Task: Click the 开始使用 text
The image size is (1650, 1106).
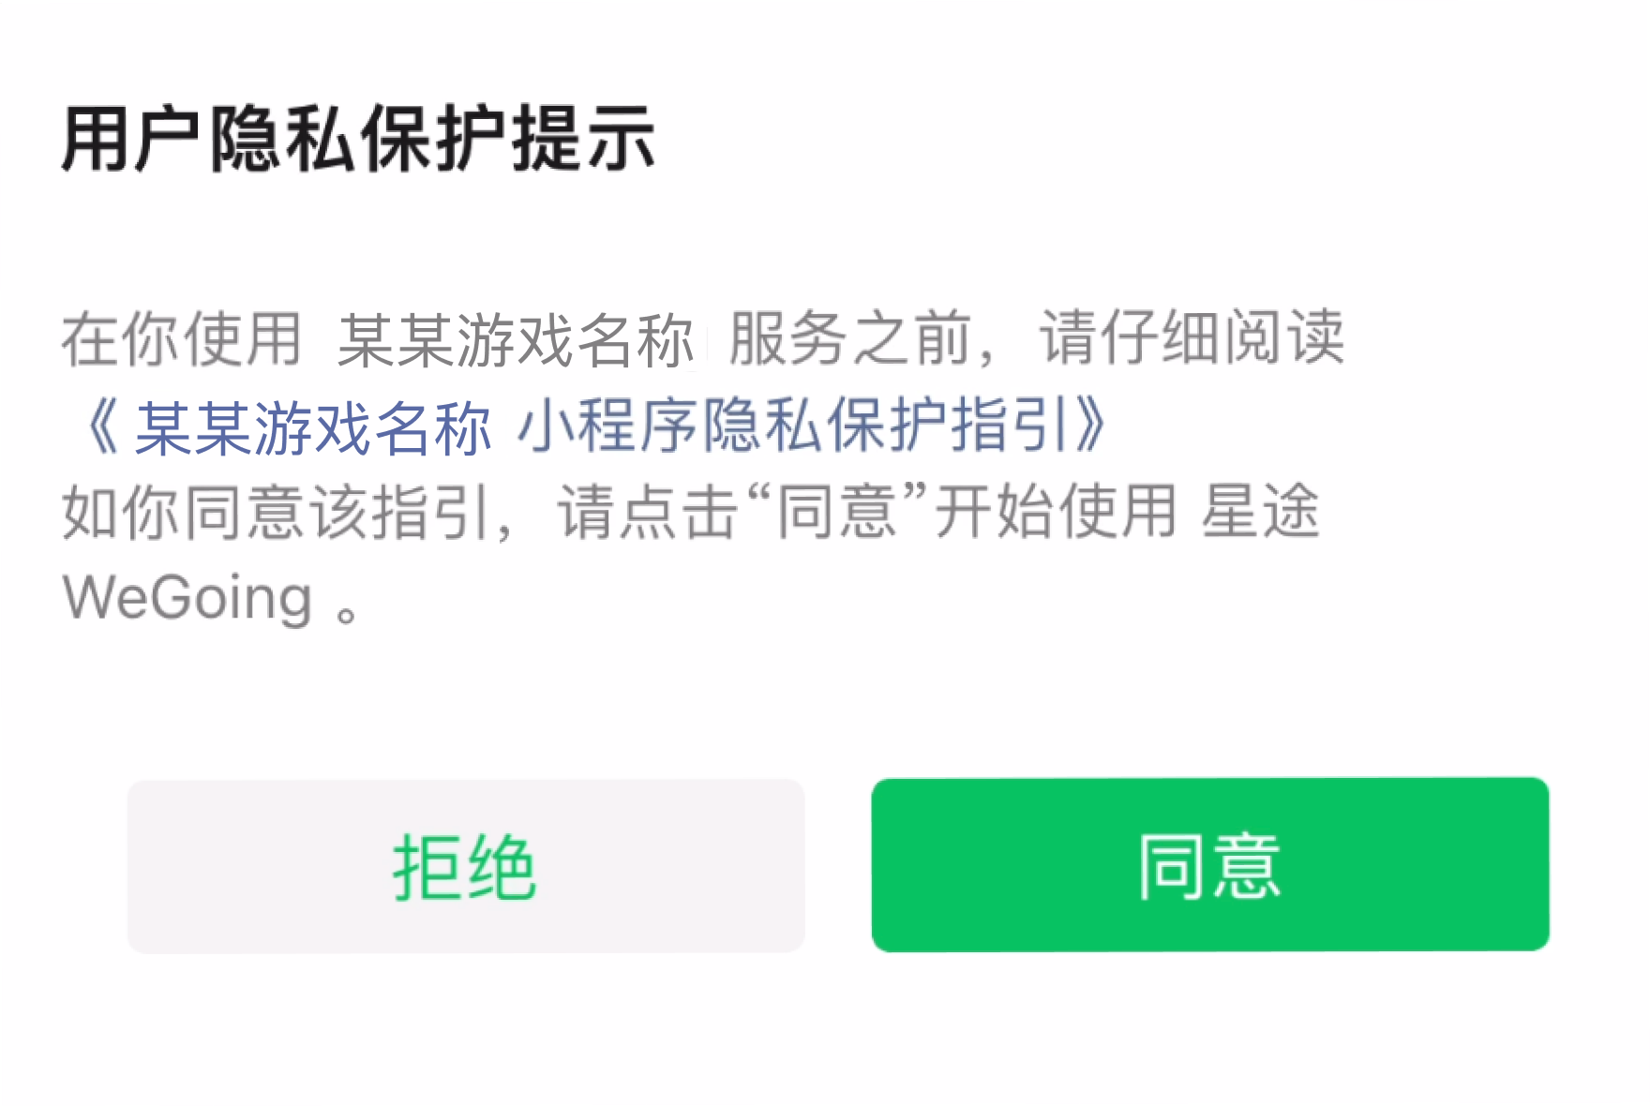Action: click(1056, 512)
